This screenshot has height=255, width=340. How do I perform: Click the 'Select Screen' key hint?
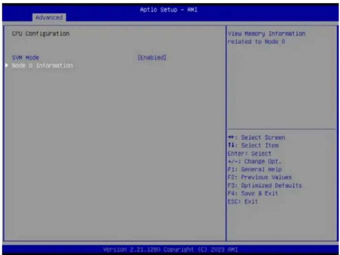tap(257, 138)
